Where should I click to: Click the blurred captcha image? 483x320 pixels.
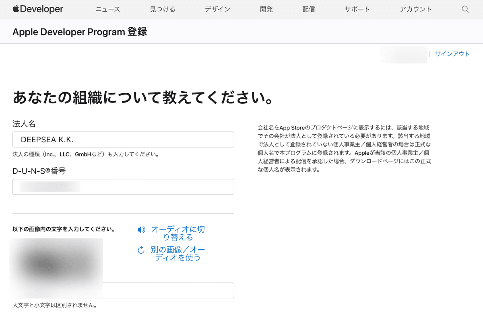pos(56,268)
